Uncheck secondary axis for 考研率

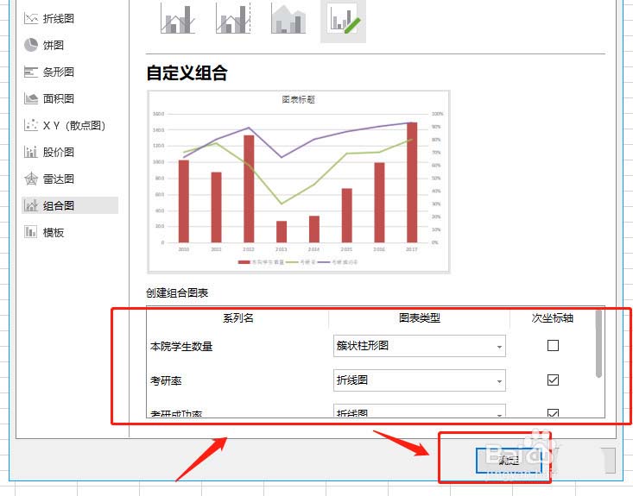(x=553, y=380)
